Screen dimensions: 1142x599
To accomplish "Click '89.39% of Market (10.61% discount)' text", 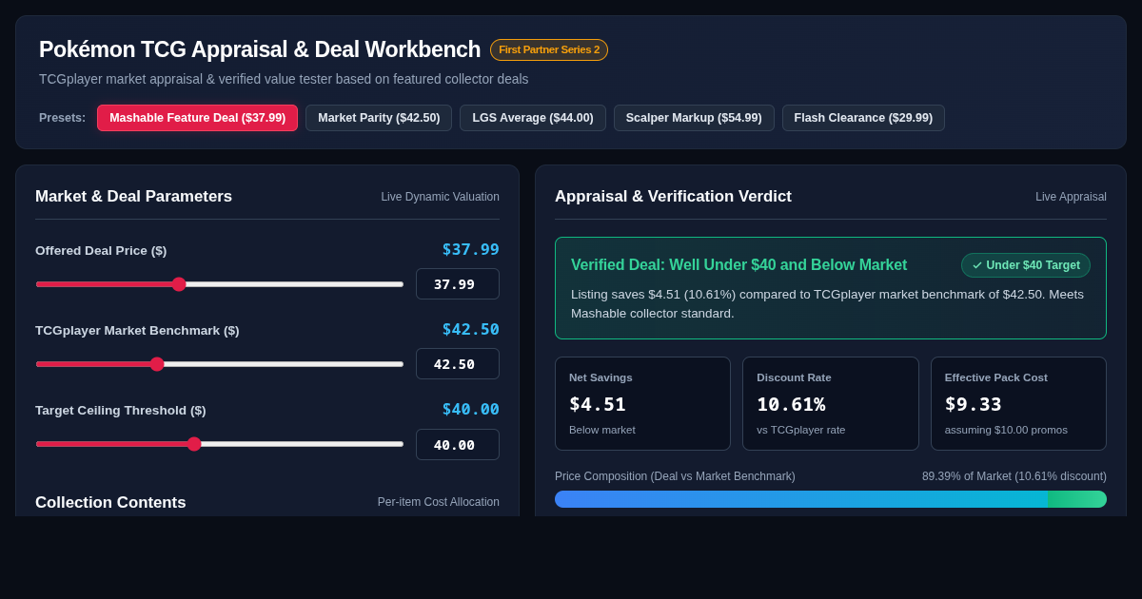I will click(1014, 476).
